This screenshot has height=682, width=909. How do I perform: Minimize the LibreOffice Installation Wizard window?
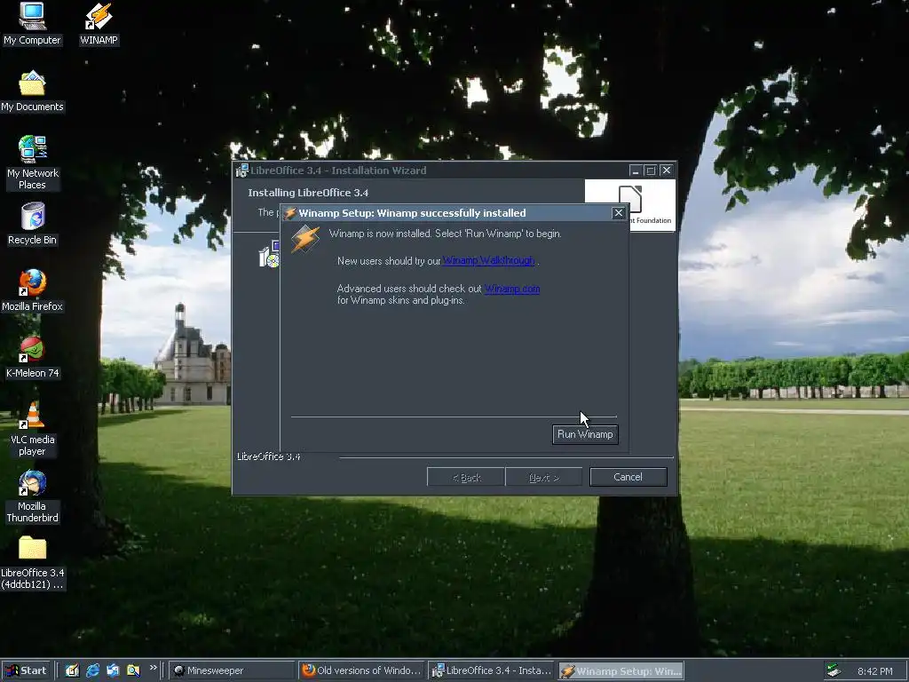(636, 170)
